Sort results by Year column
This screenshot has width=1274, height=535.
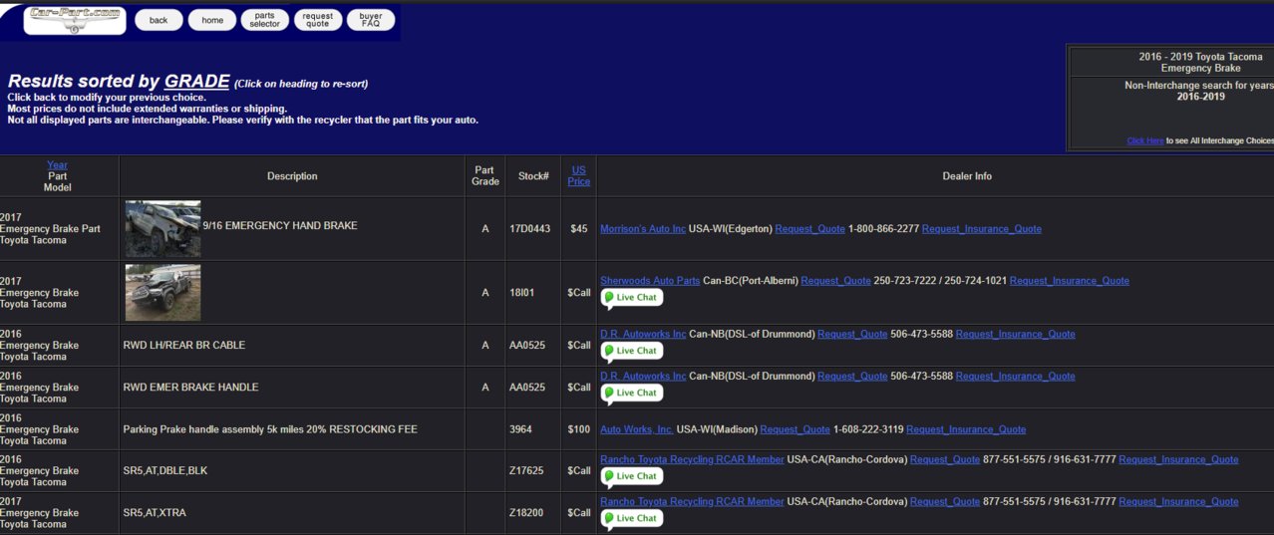57,165
